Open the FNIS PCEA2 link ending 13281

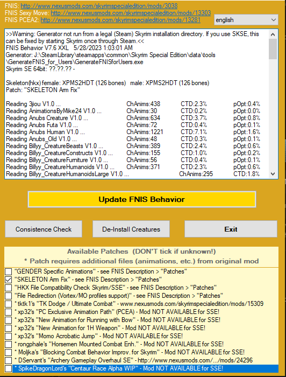120,20
